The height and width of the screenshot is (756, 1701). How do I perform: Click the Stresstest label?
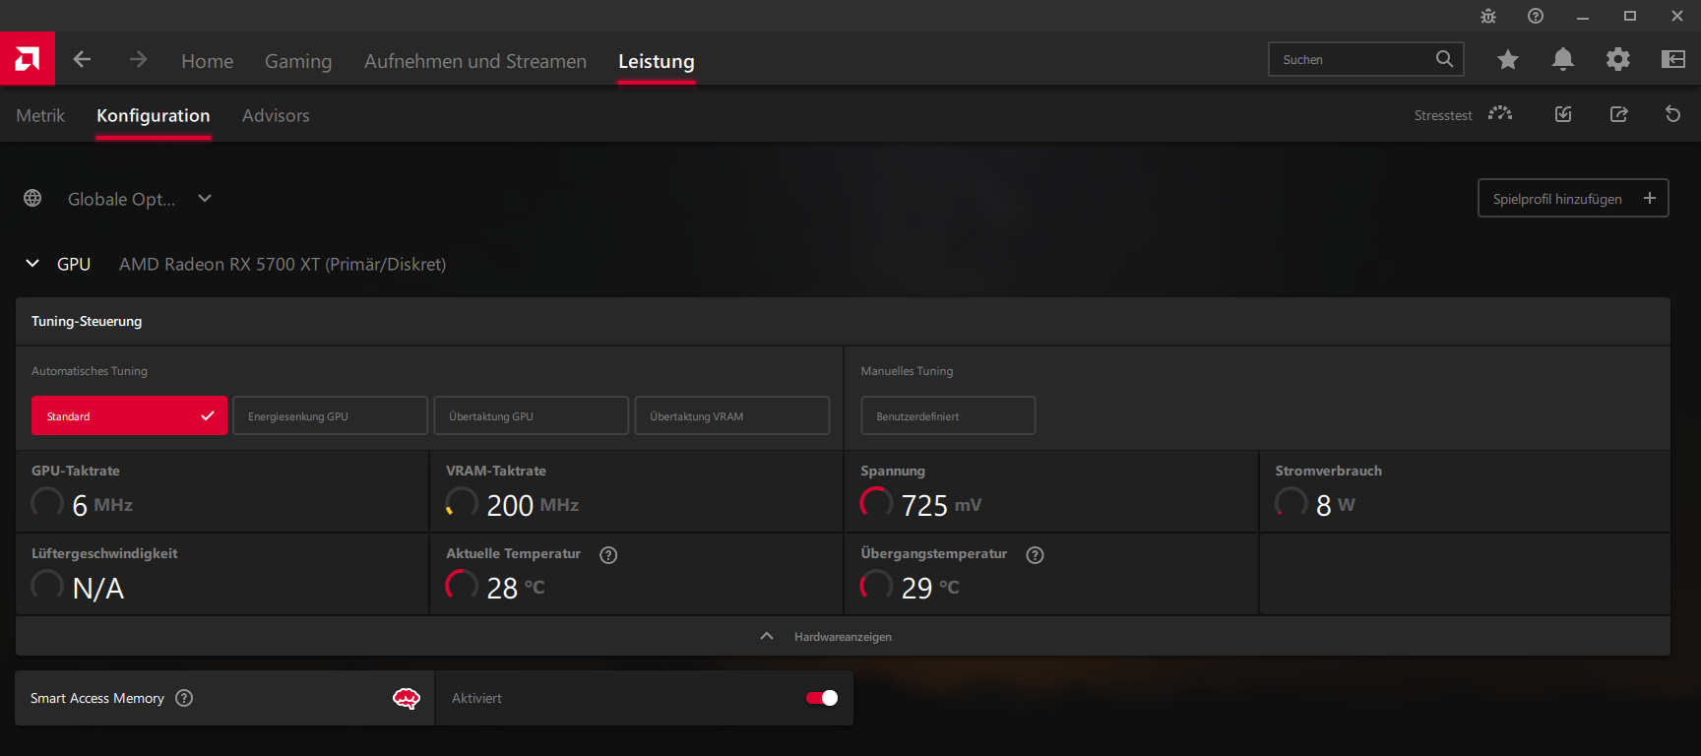tap(1443, 115)
